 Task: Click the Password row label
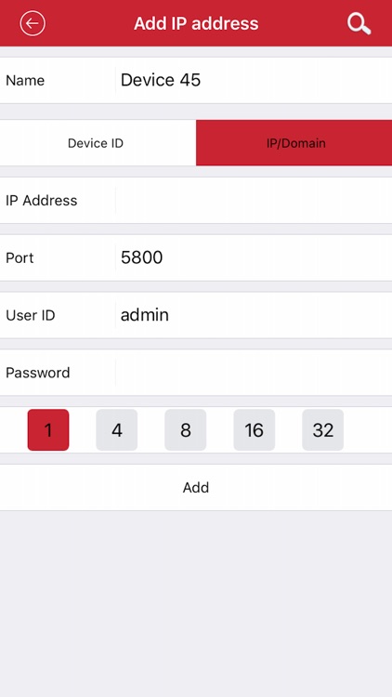pos(38,373)
